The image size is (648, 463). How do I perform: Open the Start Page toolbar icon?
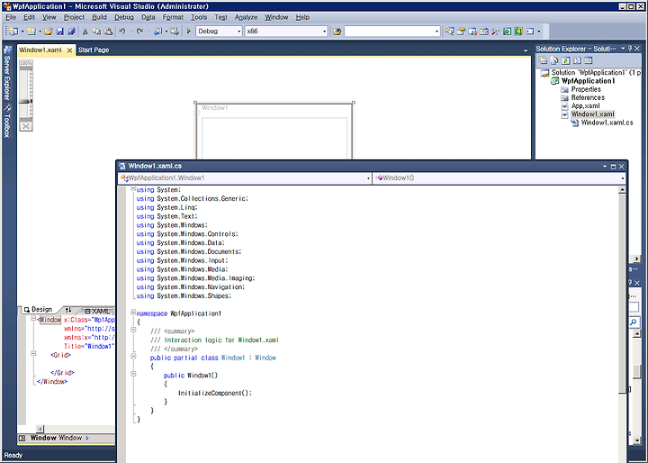(x=507, y=32)
